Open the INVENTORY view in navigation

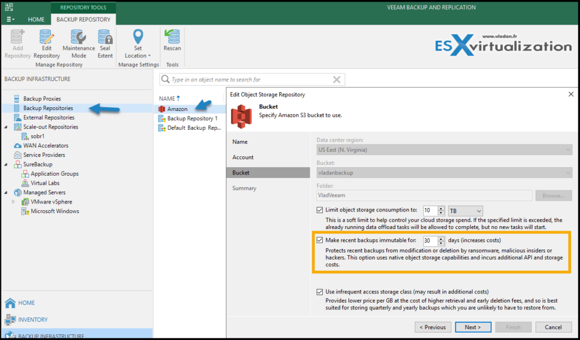click(x=32, y=319)
